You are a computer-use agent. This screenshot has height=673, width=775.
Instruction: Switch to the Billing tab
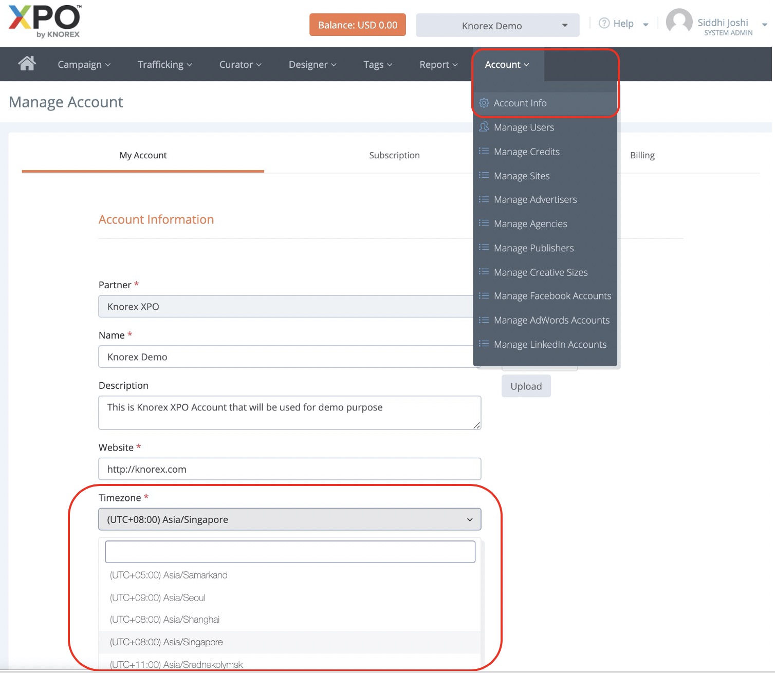642,155
